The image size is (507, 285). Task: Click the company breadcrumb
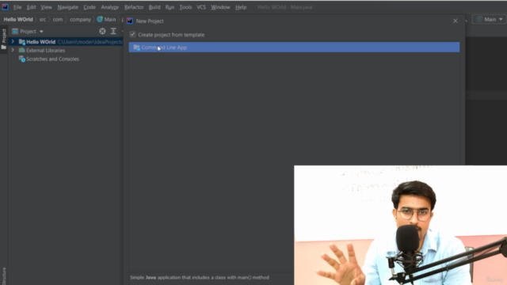tap(80, 19)
